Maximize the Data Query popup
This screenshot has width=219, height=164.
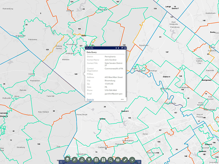click(x=122, y=48)
